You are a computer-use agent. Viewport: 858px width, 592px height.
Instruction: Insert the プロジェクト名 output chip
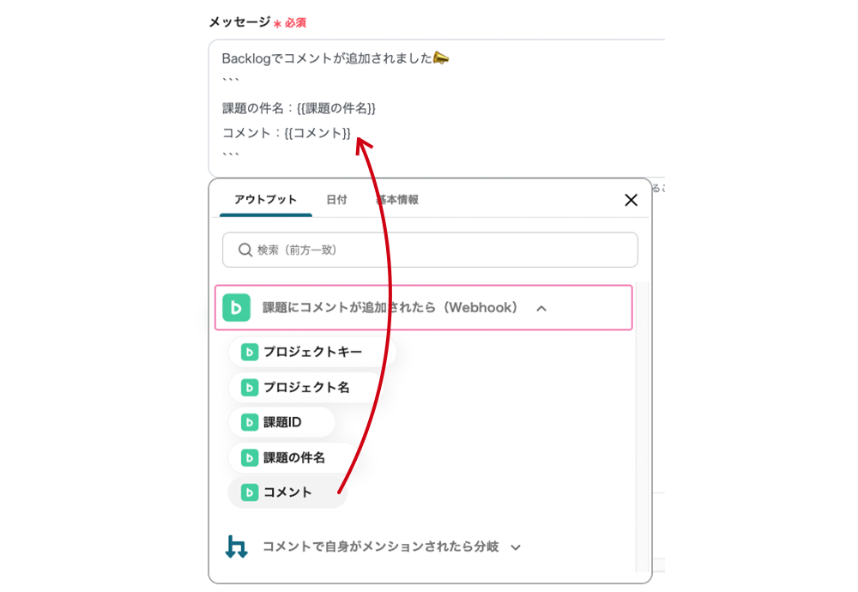pyautogui.click(x=306, y=387)
